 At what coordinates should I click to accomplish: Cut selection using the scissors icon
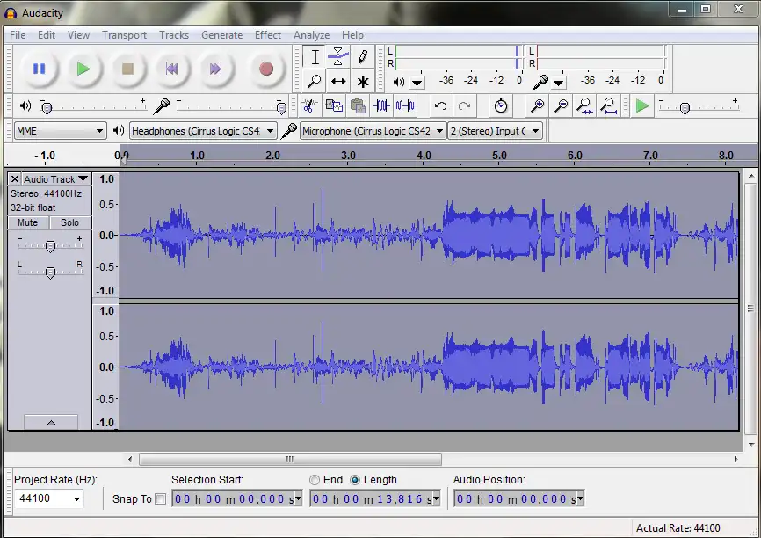click(309, 105)
